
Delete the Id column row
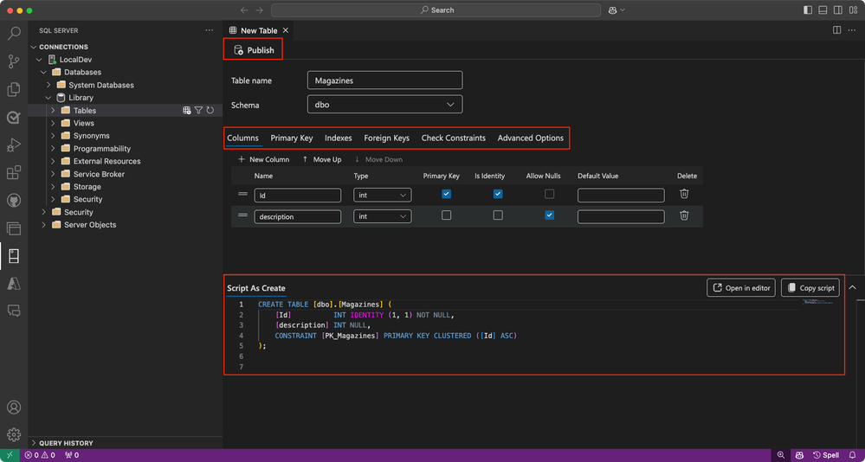pos(684,195)
